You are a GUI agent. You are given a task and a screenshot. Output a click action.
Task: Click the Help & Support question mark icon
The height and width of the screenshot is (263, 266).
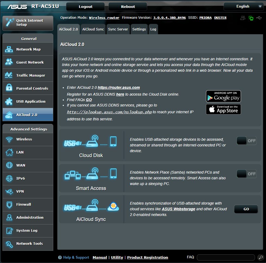(x=60, y=257)
